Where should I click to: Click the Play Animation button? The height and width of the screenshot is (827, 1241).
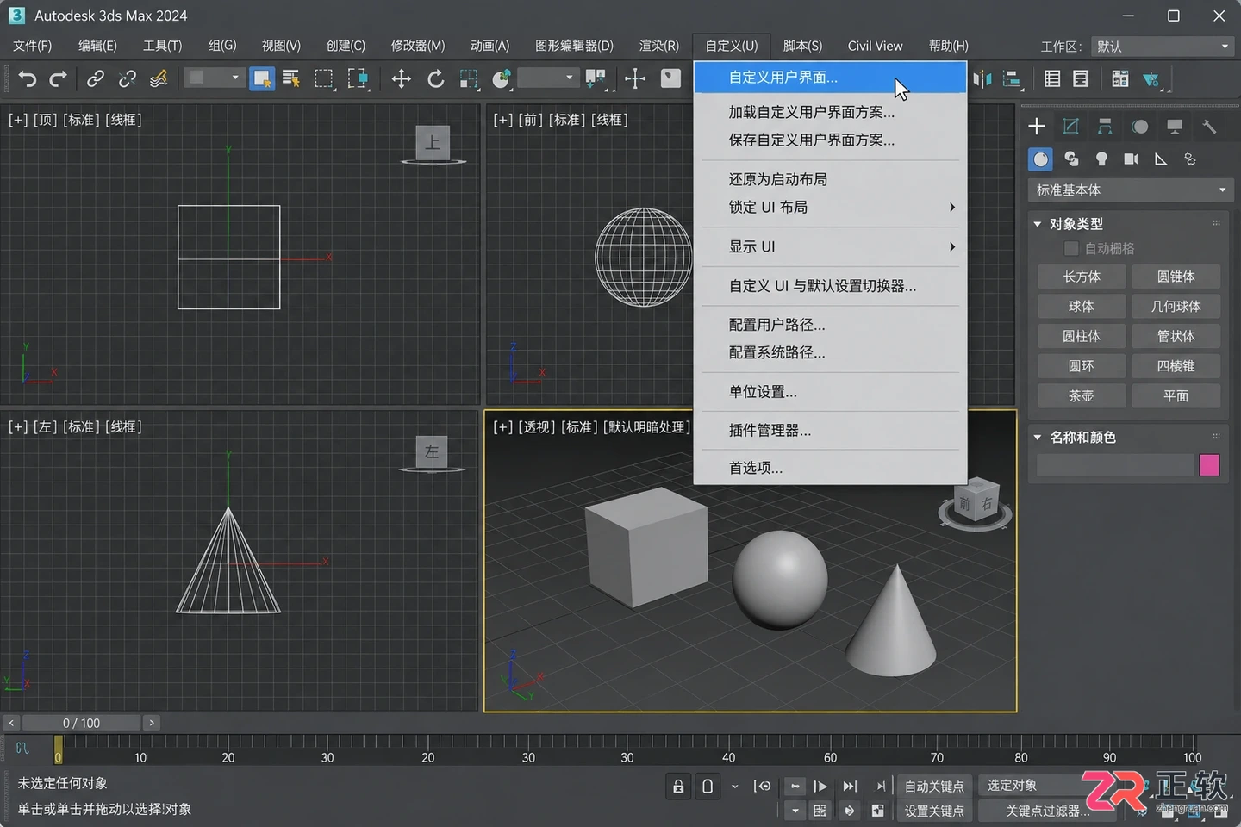pos(820,786)
